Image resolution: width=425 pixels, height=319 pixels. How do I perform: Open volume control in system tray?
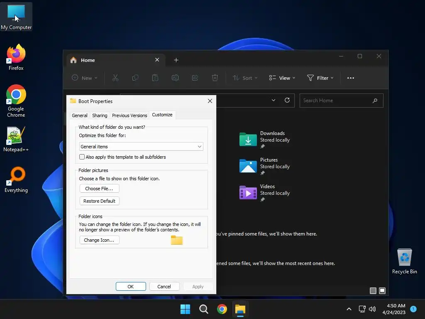click(x=372, y=309)
